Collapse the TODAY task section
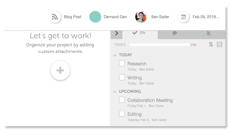 click(x=115, y=55)
